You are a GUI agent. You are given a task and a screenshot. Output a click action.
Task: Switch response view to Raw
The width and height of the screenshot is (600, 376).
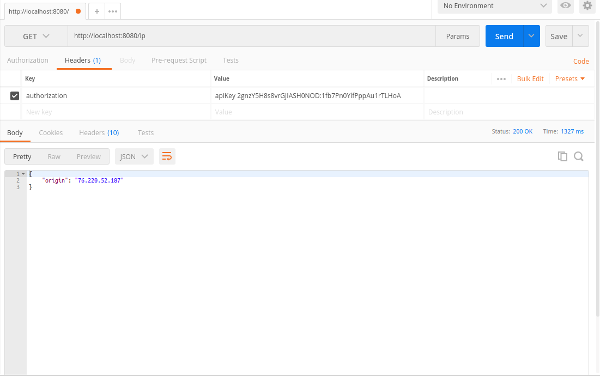tap(54, 156)
